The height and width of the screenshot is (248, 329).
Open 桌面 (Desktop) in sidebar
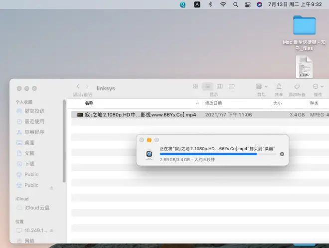coord(25,143)
